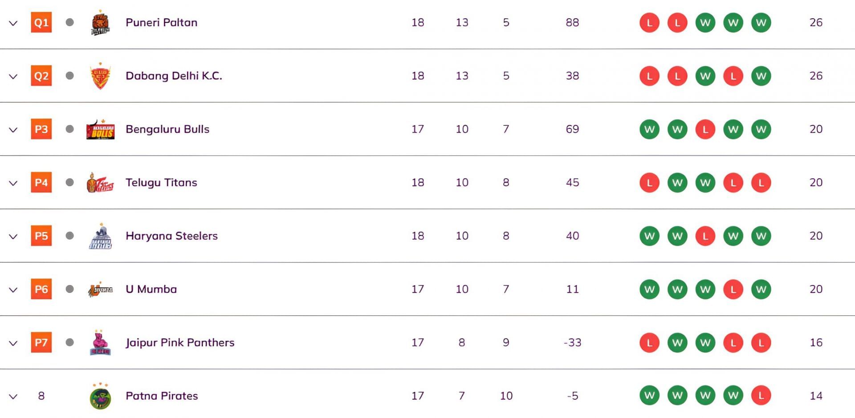Click Dabang Delhi's most recent green W result
855x418 pixels.
point(761,76)
